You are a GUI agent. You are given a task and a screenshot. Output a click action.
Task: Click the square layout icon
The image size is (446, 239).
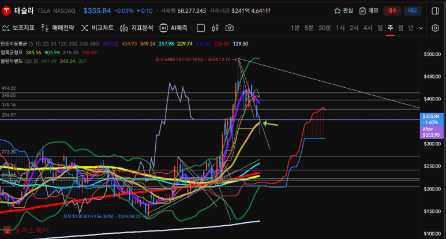201,28
